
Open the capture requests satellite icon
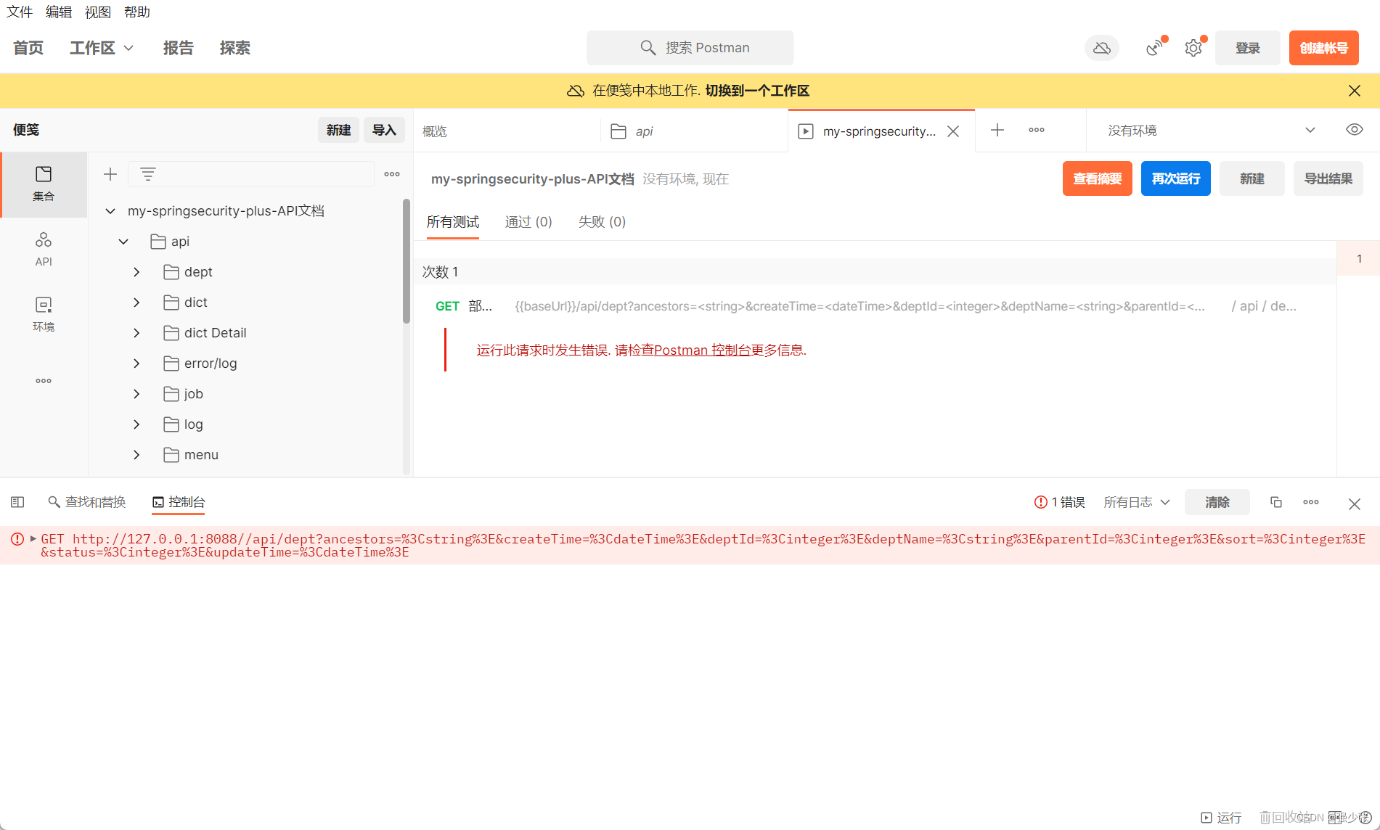click(x=1154, y=48)
